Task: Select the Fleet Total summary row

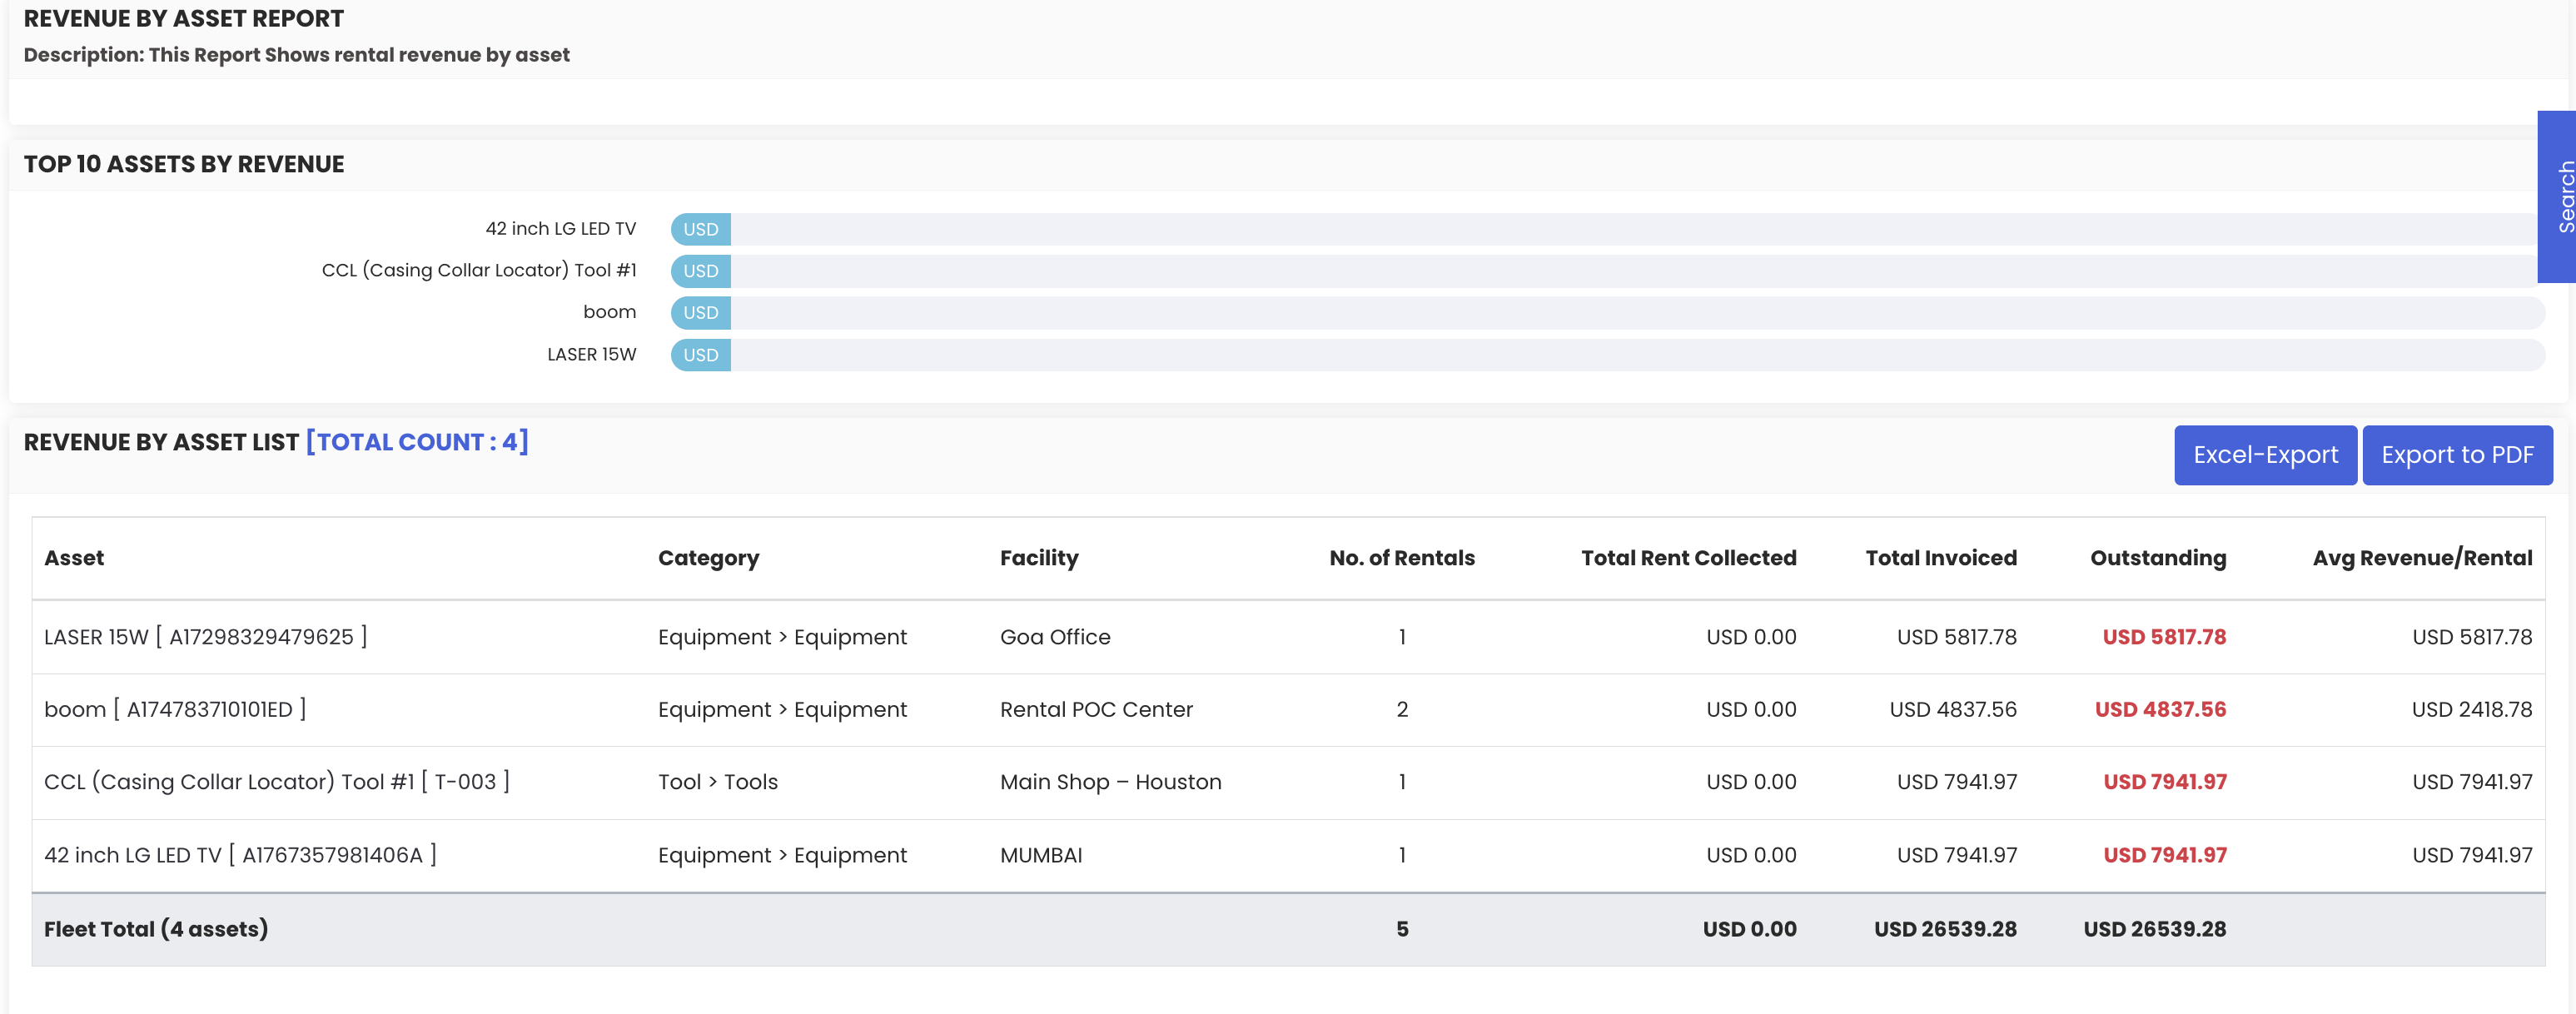Action: [x=155, y=929]
